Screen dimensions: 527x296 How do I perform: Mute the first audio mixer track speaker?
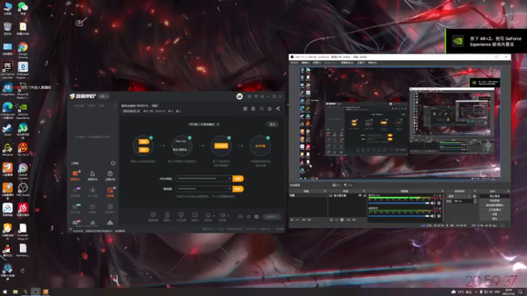(x=433, y=203)
